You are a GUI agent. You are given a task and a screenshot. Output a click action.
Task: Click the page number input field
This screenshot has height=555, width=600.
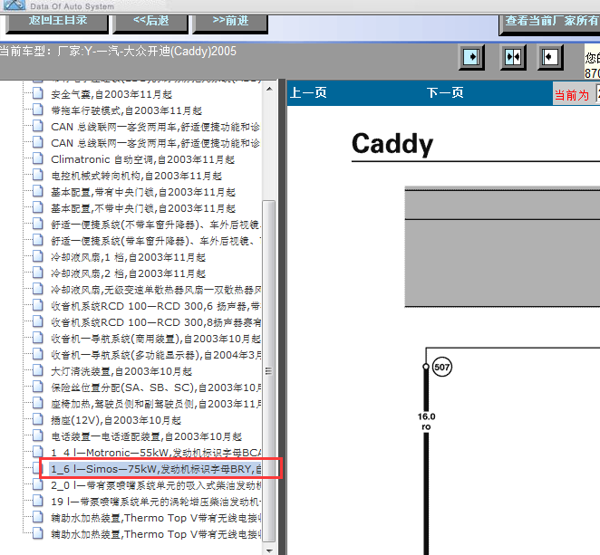coord(597,93)
